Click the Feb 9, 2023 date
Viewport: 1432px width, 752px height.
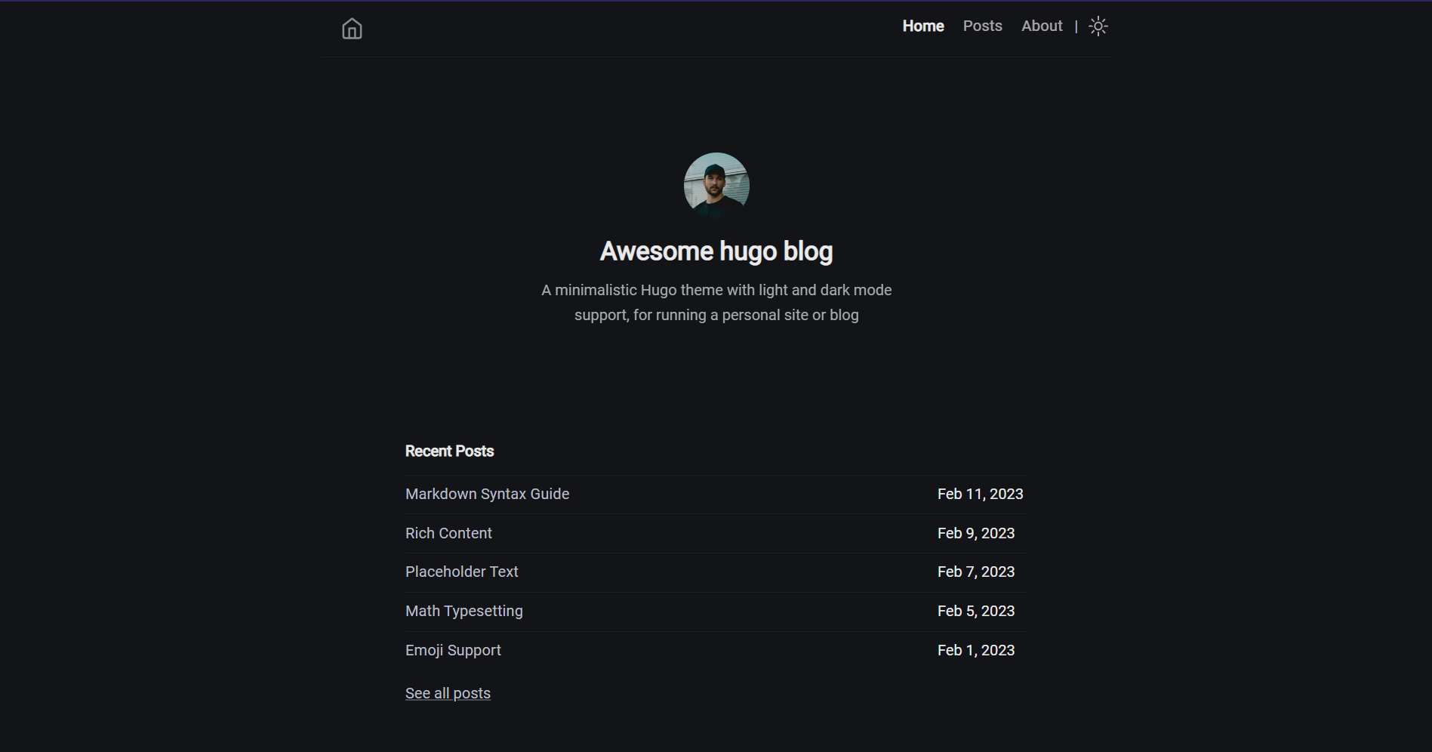975,534
